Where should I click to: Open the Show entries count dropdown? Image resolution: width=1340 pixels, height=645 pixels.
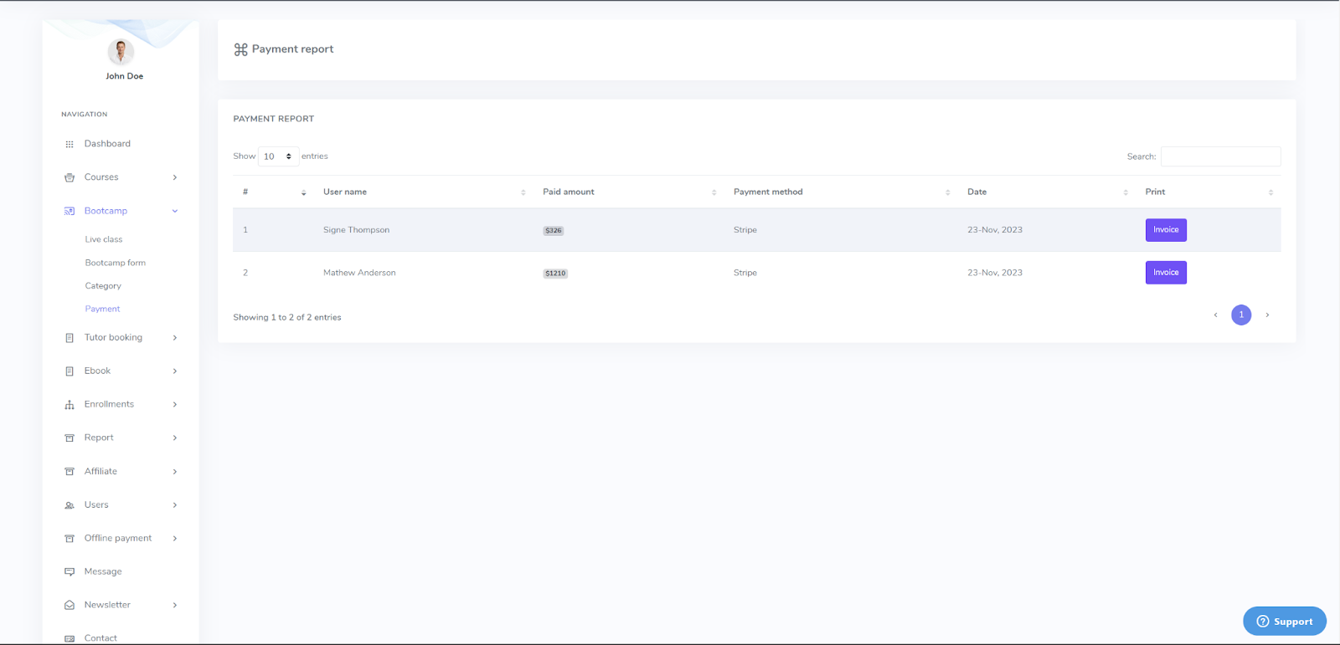278,156
